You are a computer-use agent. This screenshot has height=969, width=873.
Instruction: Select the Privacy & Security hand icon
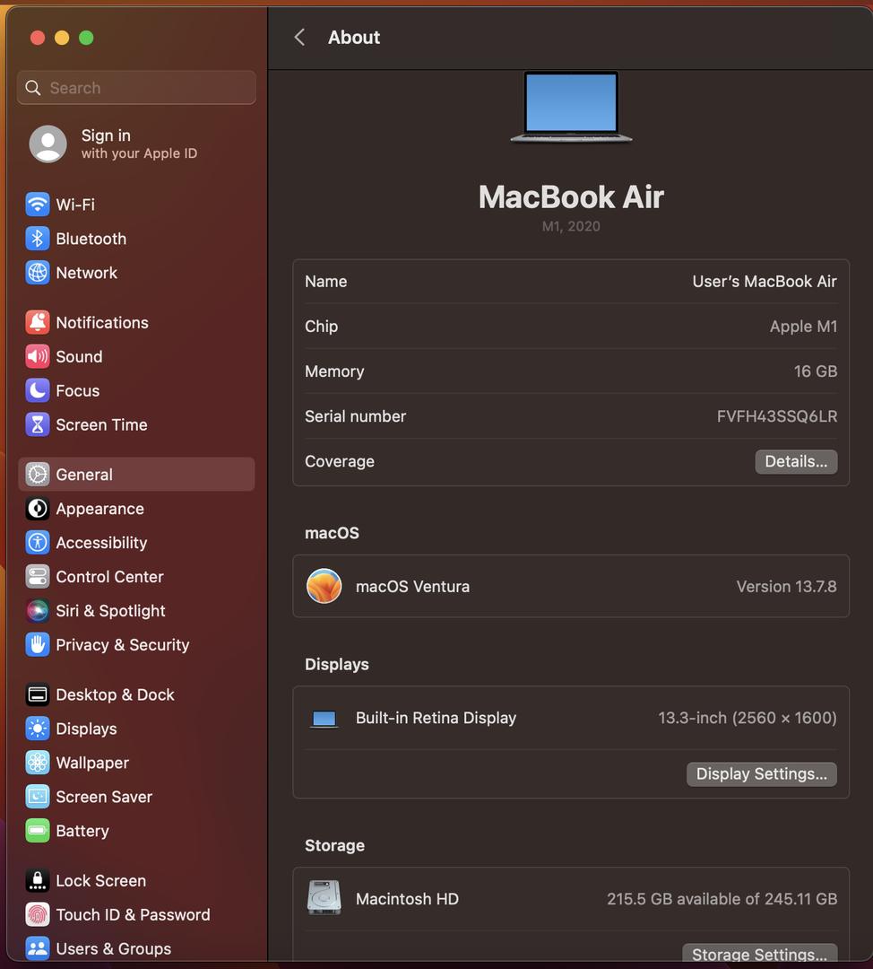tap(37, 645)
